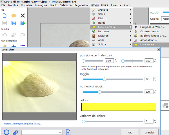Image resolution: width=169 pixels, height=135 pixels.
Task: Click the close image X icon
Action: (x=23, y=16)
